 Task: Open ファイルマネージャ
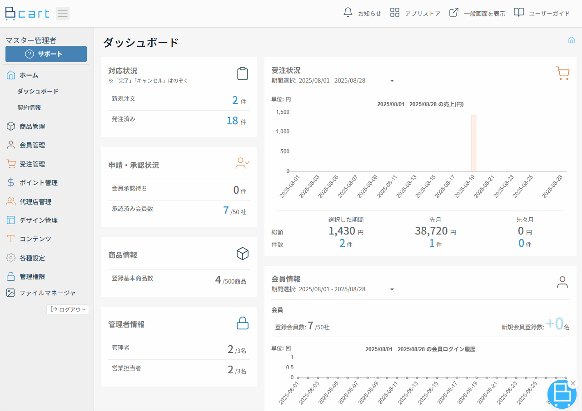47,293
